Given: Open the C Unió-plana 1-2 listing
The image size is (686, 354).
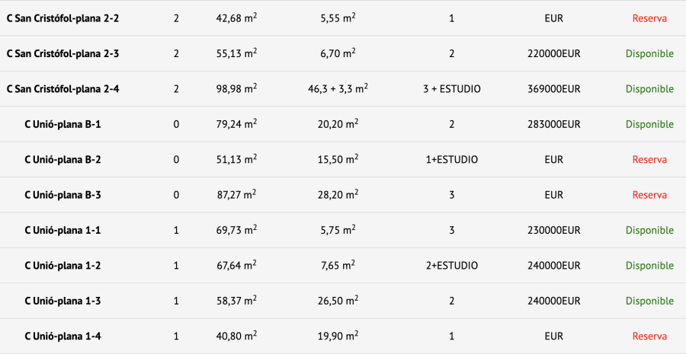Looking at the screenshot, I should 63,266.
